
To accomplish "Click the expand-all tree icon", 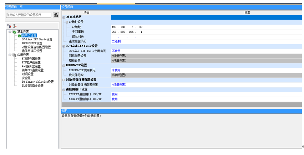I will (9, 26).
